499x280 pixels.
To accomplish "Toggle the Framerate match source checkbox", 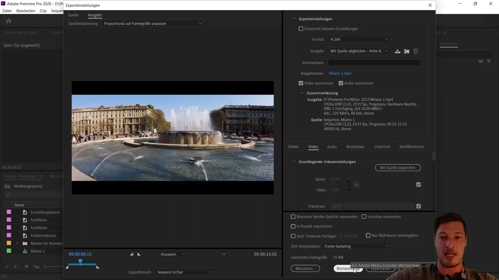I will coord(418,206).
